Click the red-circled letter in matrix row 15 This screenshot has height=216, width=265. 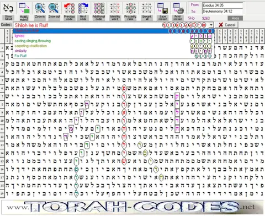point(124,161)
